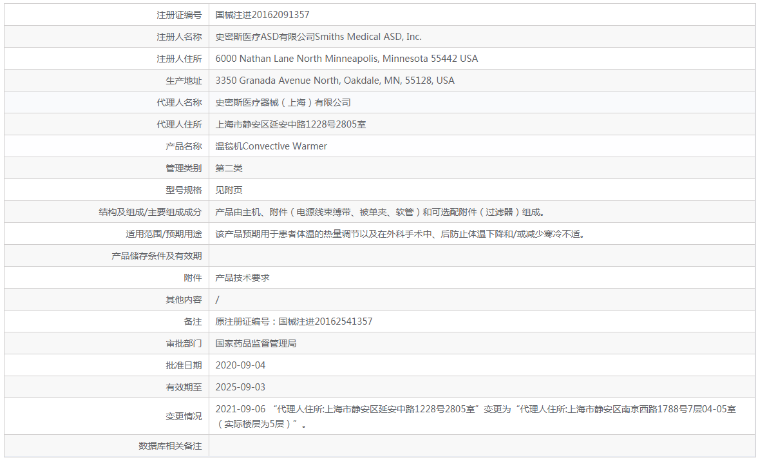The image size is (758, 460).
Task: Select expiry date 2025-09-03
Action: click(240, 387)
